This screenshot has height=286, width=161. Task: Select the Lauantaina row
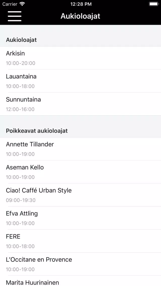[80, 81]
